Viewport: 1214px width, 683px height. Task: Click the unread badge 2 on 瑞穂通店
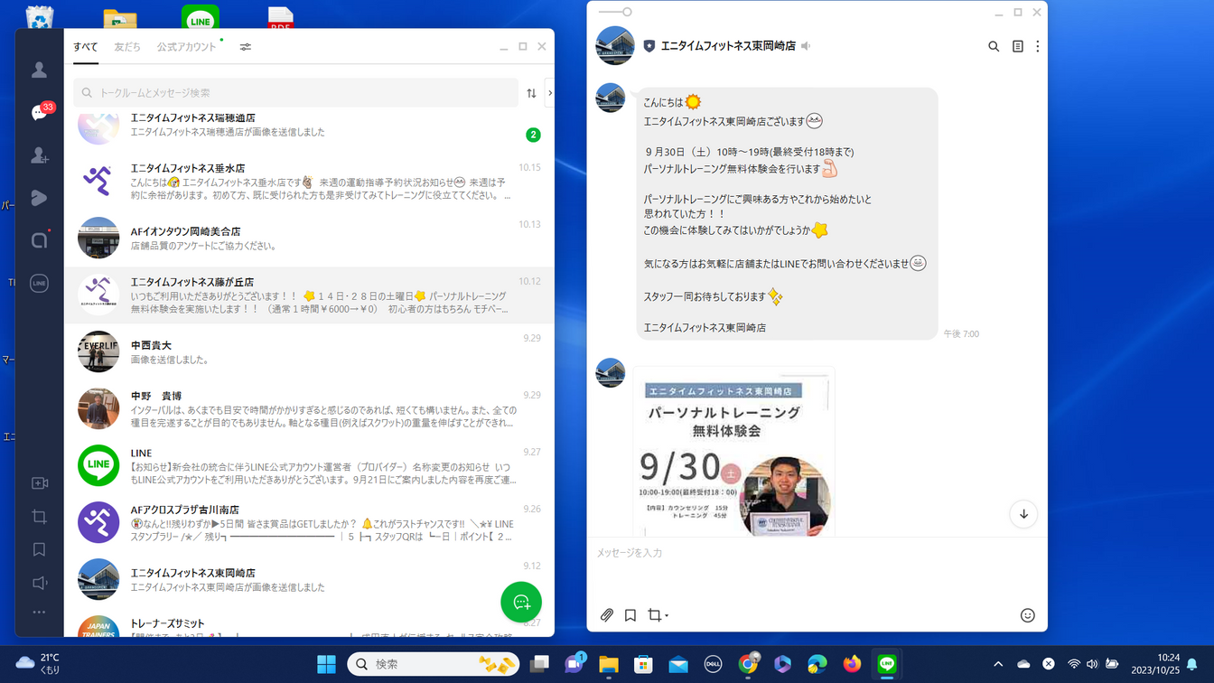tap(533, 135)
